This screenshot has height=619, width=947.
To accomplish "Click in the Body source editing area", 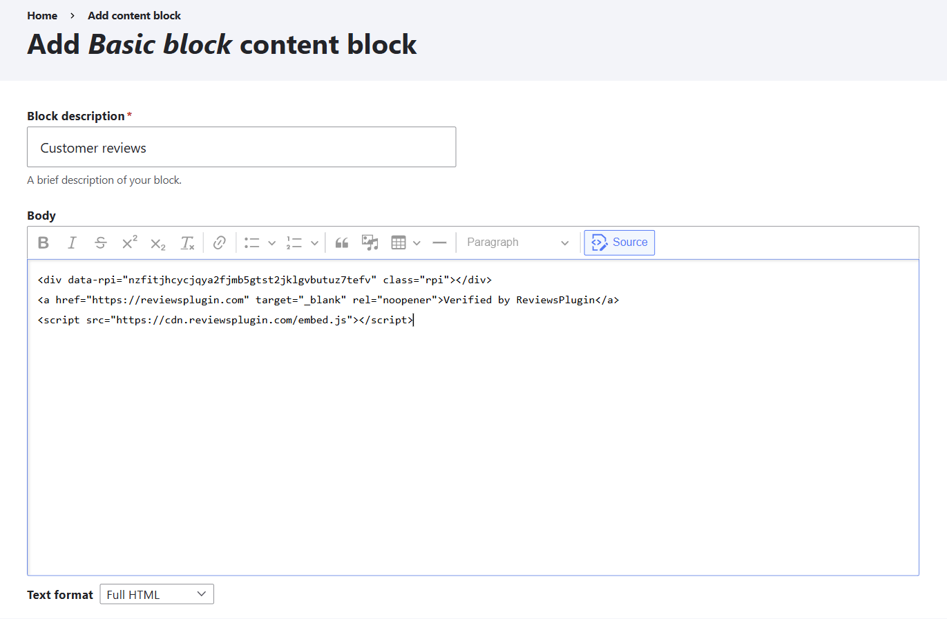I will click(473, 417).
